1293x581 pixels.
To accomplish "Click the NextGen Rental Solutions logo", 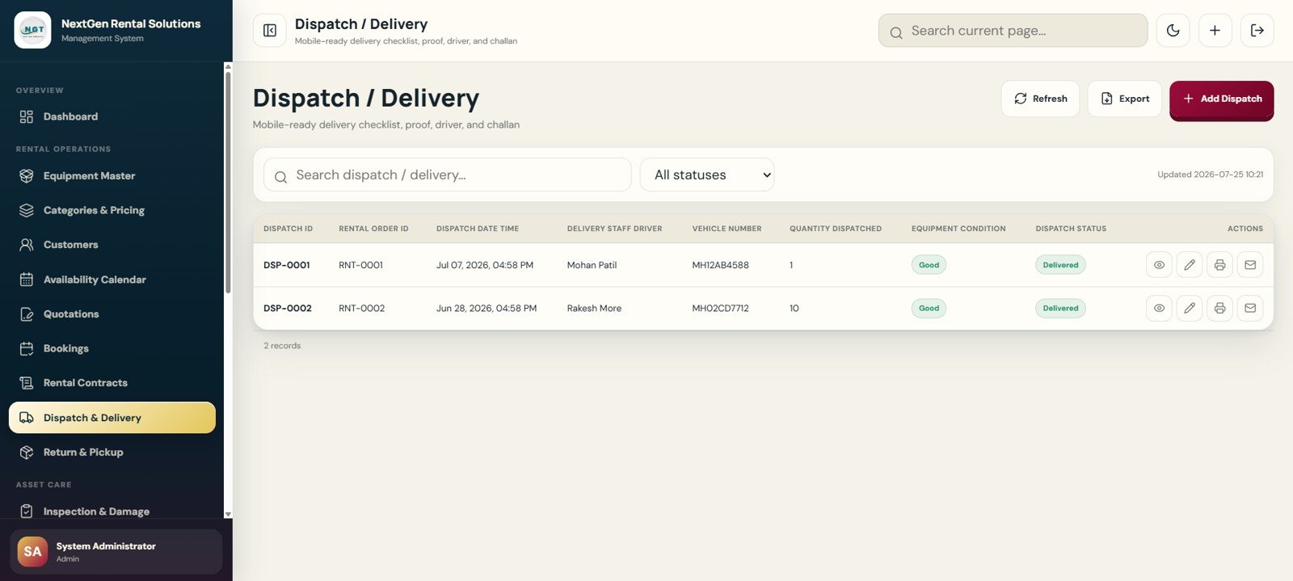I will pyautogui.click(x=32, y=30).
